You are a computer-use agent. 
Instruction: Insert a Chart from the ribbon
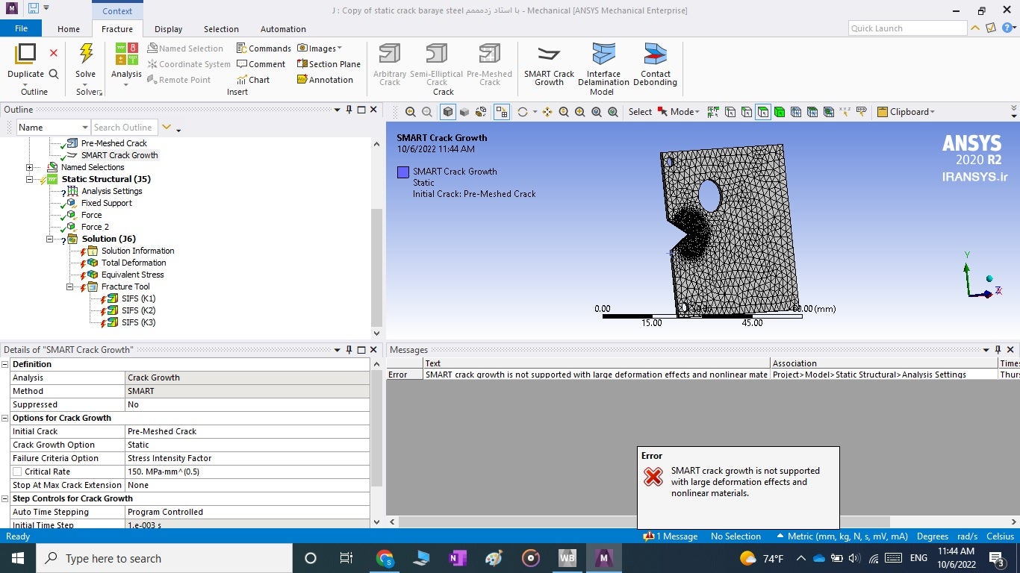point(253,80)
